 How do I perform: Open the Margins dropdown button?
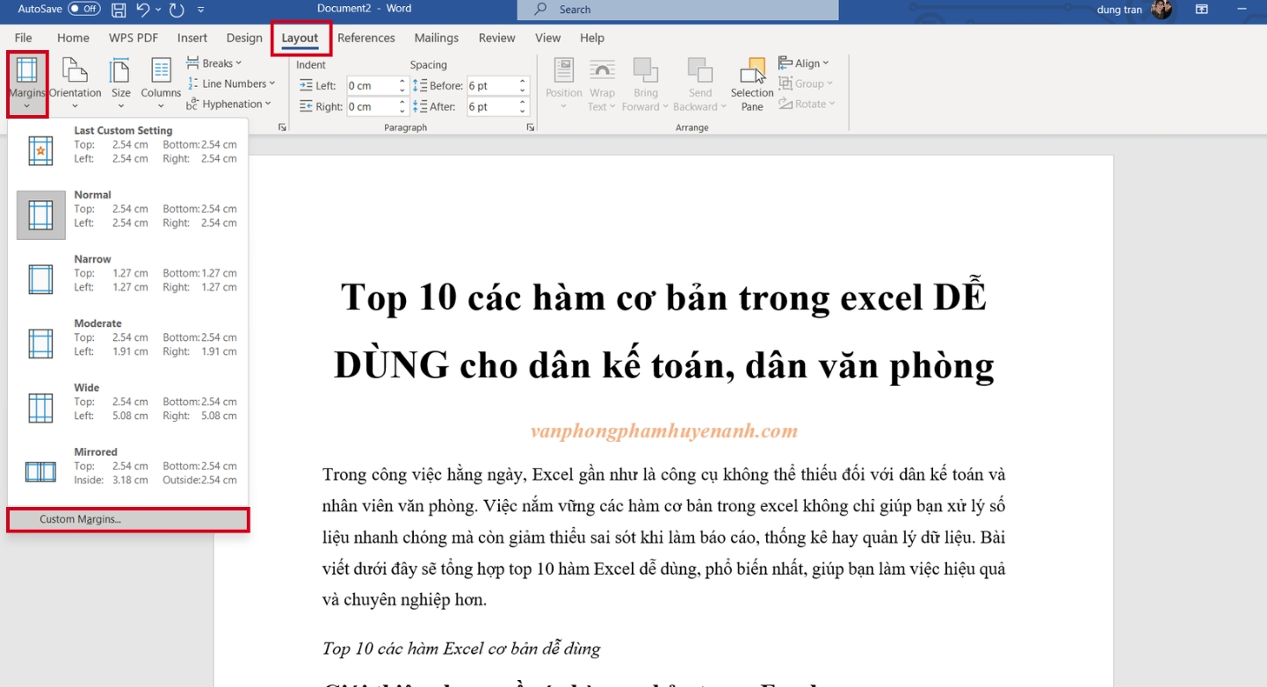[x=27, y=83]
